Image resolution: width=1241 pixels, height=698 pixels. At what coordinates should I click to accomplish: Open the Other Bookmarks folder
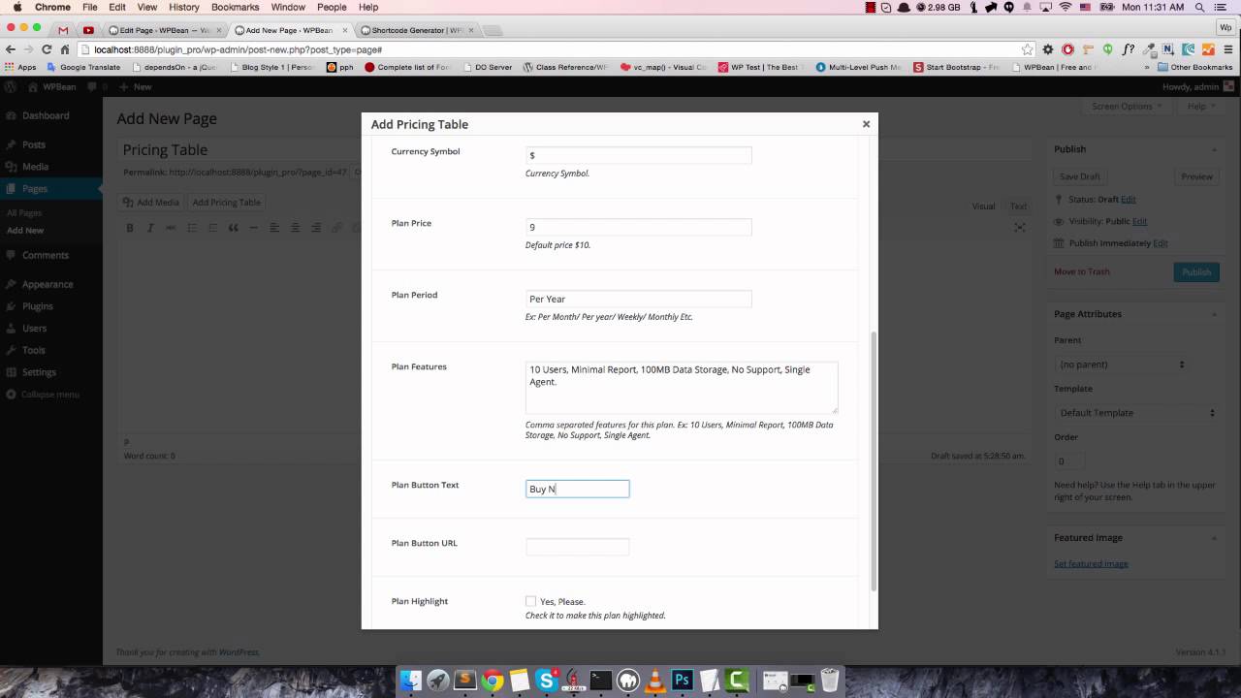(x=1194, y=67)
